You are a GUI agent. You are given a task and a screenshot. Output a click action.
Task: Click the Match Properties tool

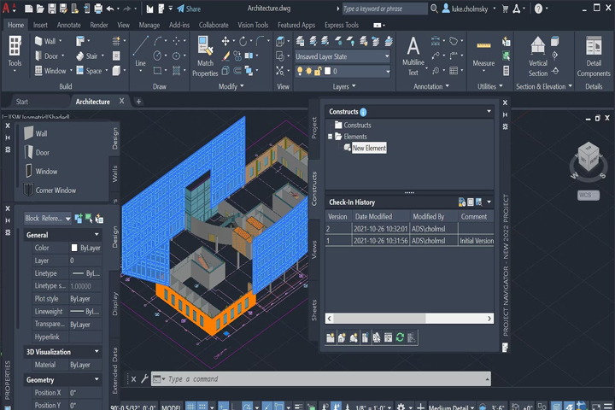[205, 56]
